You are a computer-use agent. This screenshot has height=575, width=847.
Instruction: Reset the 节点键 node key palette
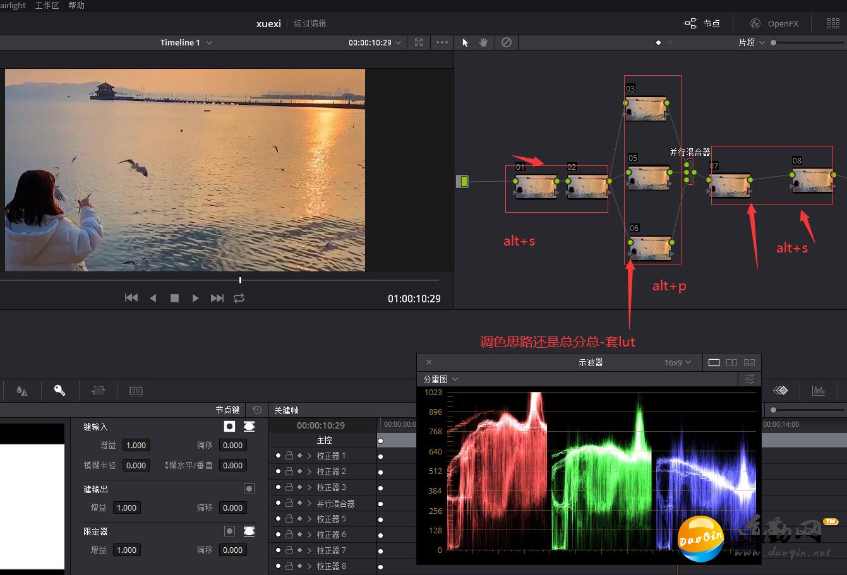[257, 410]
